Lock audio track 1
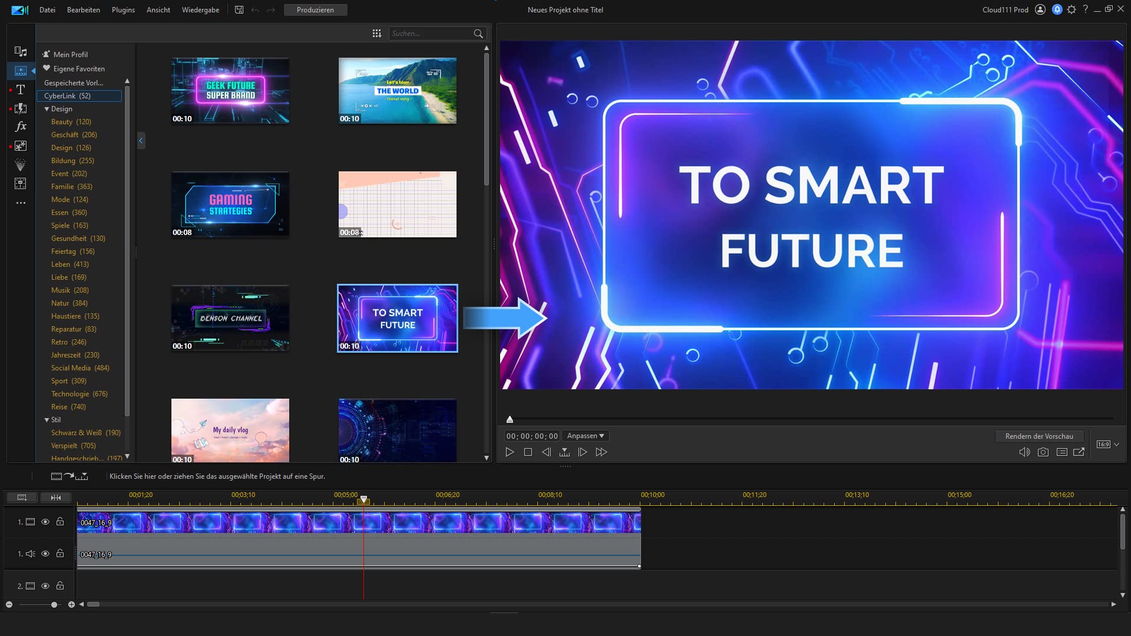Image resolution: width=1131 pixels, height=636 pixels. pos(60,554)
